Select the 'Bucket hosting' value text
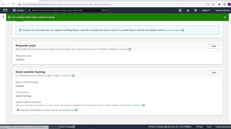 click(23, 96)
